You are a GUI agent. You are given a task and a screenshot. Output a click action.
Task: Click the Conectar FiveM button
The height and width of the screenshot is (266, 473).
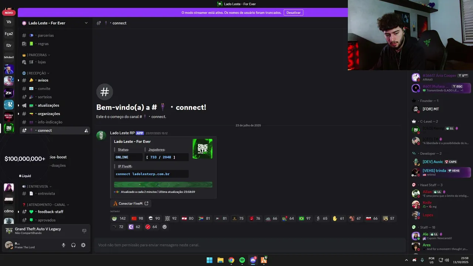click(131, 204)
